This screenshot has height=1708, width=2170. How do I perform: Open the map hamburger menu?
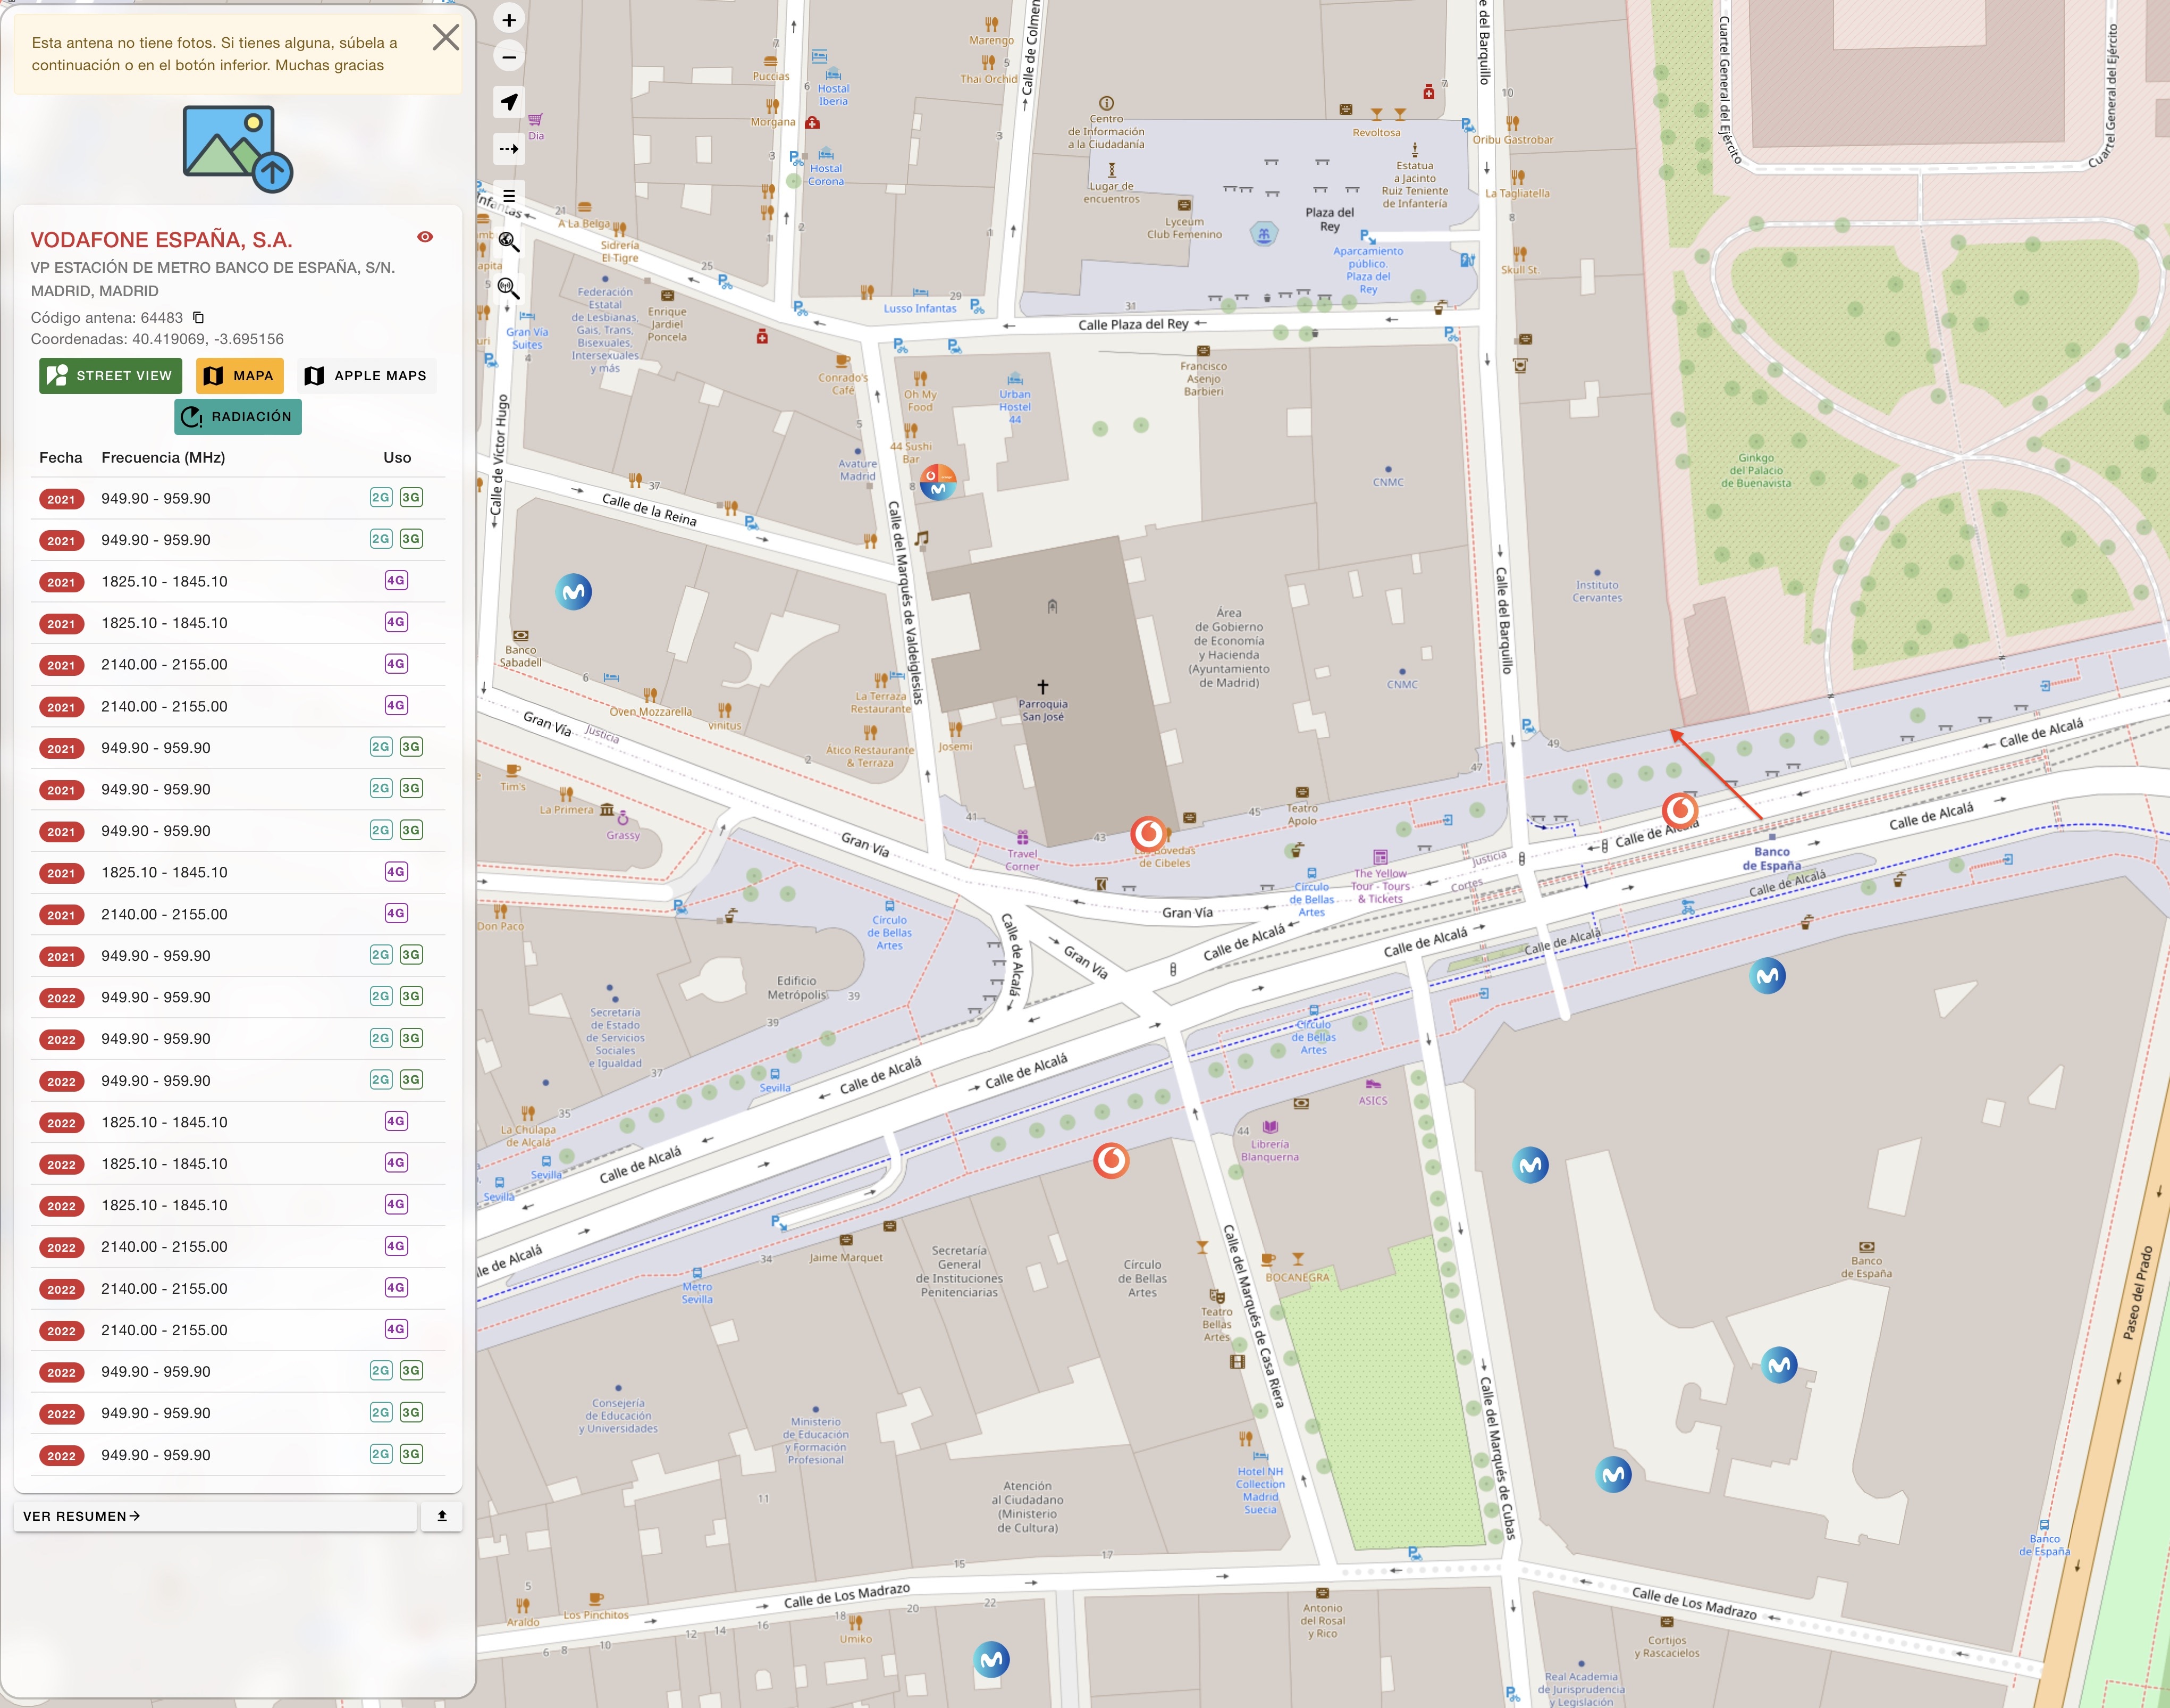(x=509, y=196)
